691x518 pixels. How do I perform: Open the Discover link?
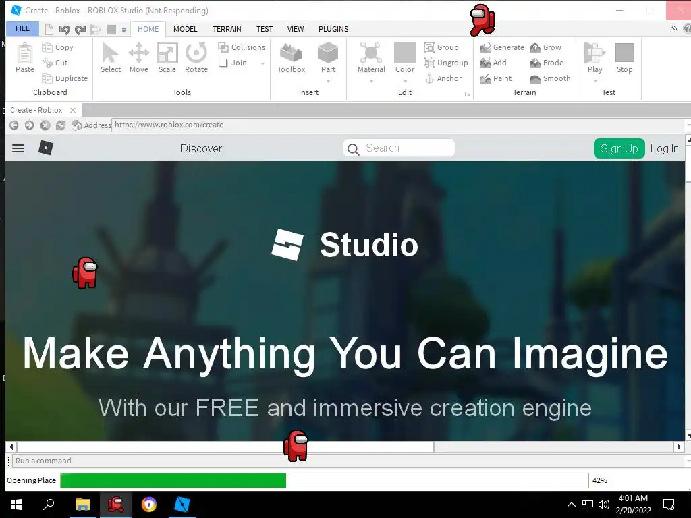click(201, 148)
